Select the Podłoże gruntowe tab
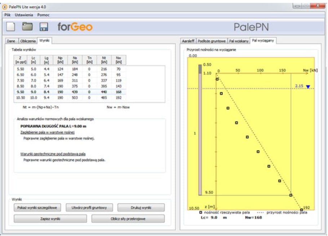The width and height of the screenshot is (328, 236). (x=213, y=41)
